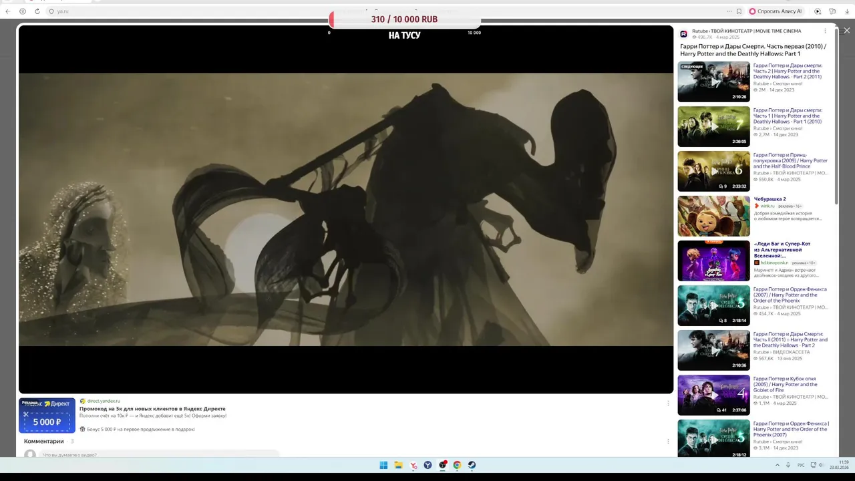
Task: Open the OBS Studio taskbar icon
Action: pyautogui.click(x=442, y=465)
